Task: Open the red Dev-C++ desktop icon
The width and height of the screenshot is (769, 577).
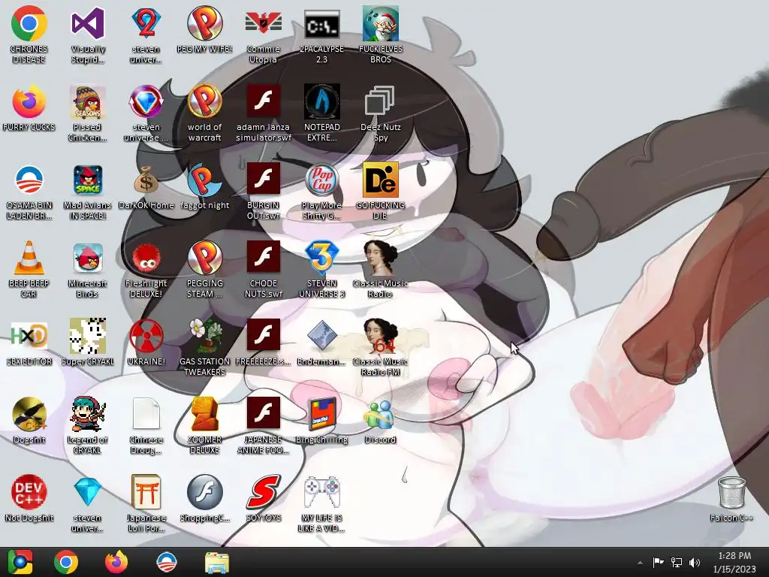Action: point(29,491)
